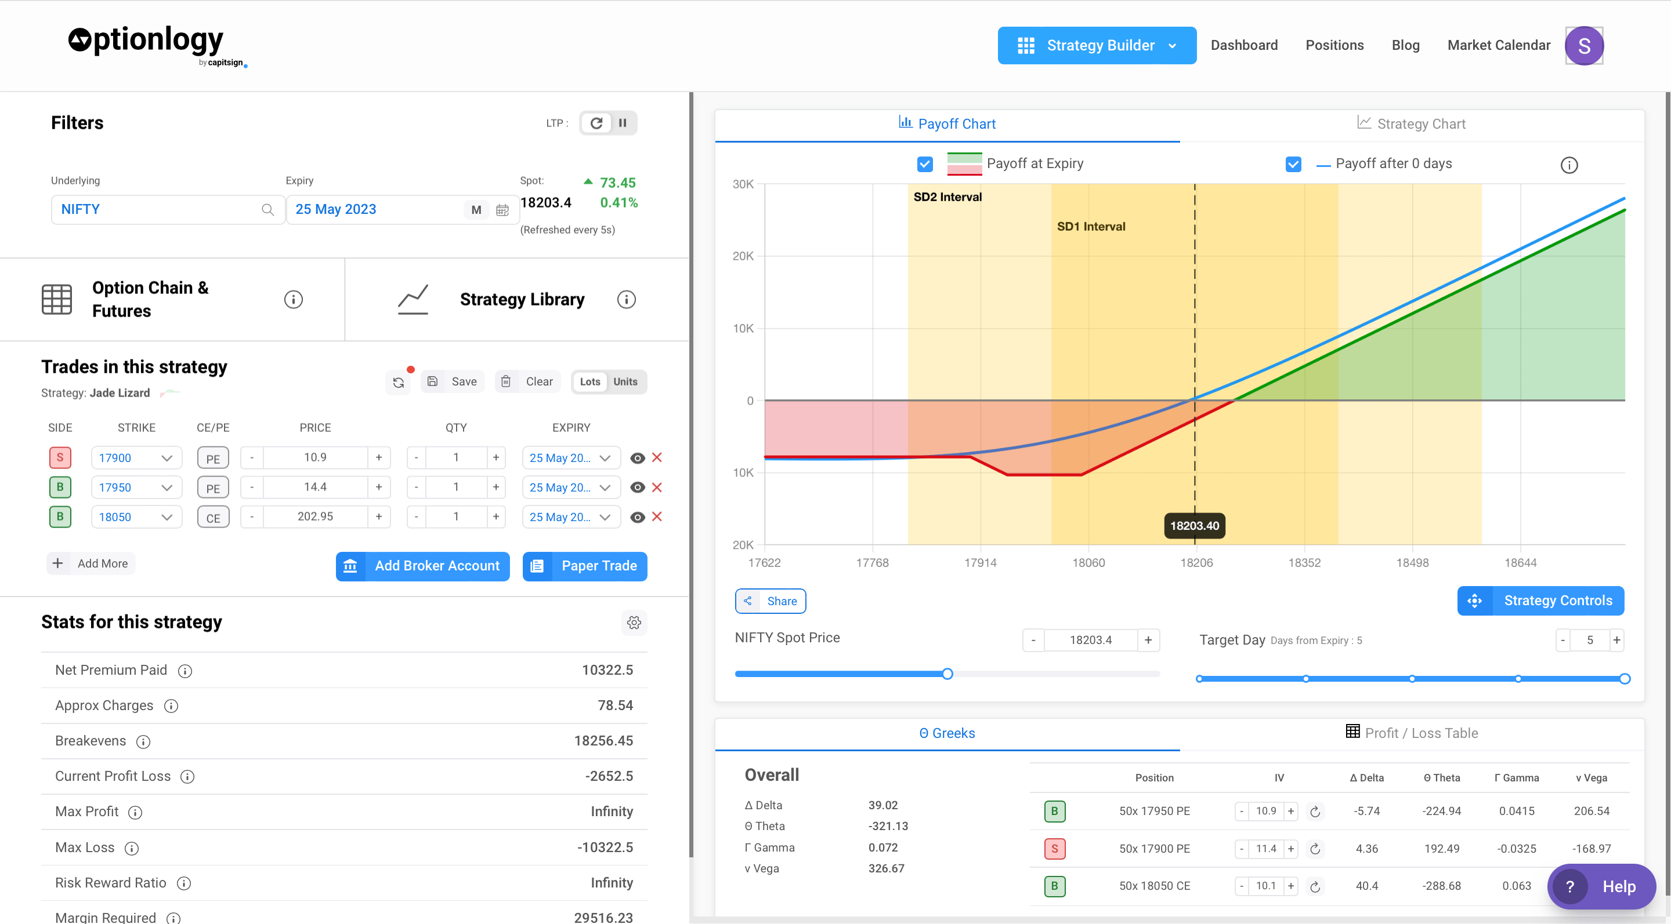Viewport: 1671px width, 924px height.
Task: Open Strategy Library info icon
Action: tap(626, 299)
